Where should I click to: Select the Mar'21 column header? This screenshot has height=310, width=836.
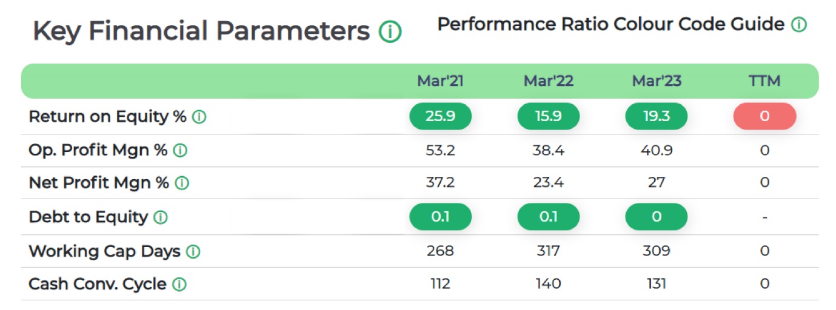440,81
